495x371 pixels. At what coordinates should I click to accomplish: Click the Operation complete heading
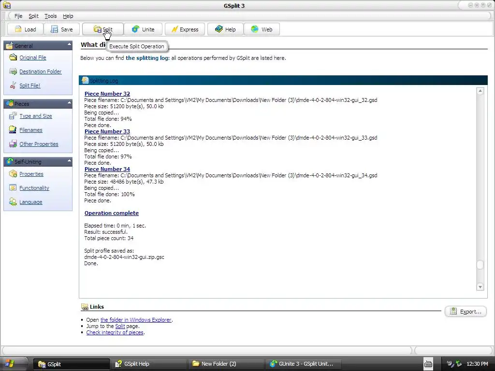pyautogui.click(x=112, y=213)
